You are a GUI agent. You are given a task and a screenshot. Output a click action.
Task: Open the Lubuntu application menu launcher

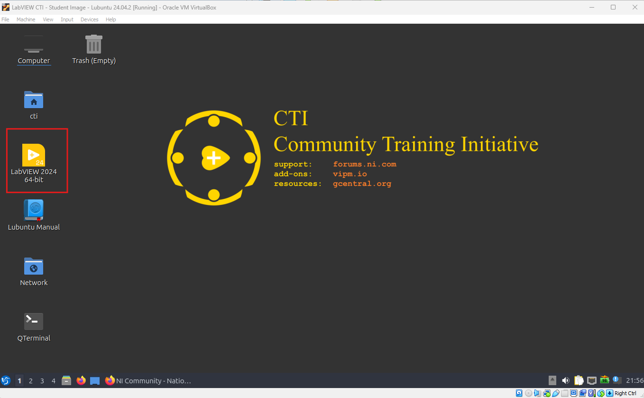[6, 380]
